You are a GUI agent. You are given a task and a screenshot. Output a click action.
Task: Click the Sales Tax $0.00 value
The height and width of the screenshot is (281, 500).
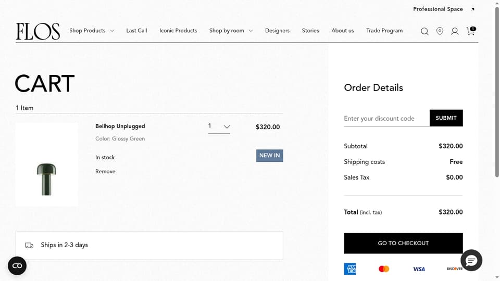pyautogui.click(x=454, y=177)
